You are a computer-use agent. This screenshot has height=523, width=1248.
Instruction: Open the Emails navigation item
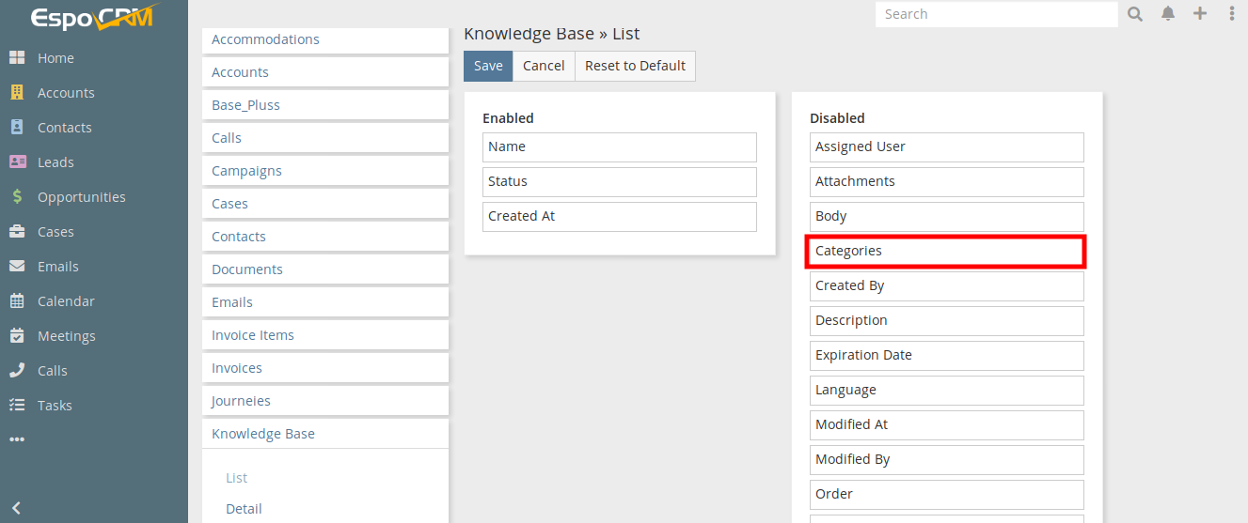tap(57, 267)
